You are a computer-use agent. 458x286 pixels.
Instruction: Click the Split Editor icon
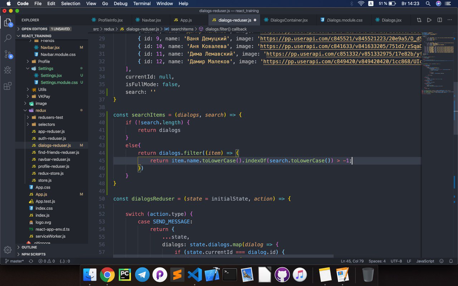click(x=440, y=20)
